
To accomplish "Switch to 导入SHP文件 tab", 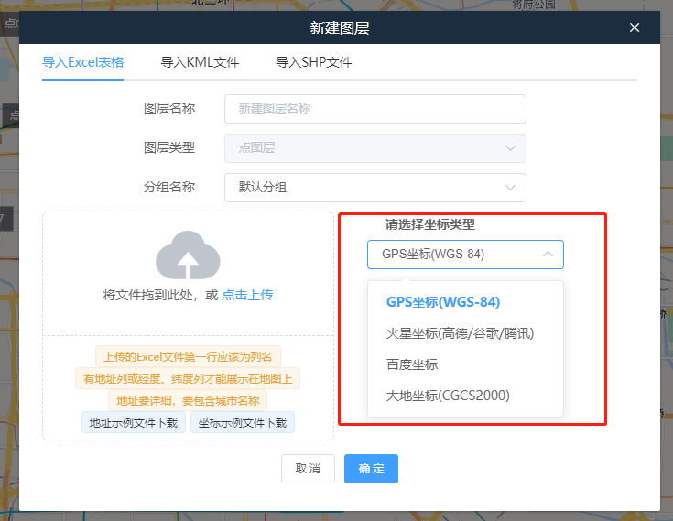I will pyautogui.click(x=314, y=62).
